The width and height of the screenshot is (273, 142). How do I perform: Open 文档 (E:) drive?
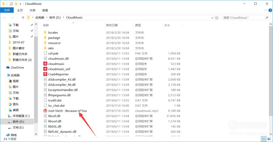coord(18,127)
